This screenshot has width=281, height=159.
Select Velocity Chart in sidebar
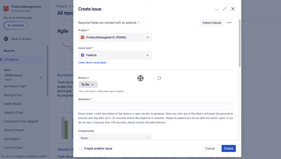point(14,113)
